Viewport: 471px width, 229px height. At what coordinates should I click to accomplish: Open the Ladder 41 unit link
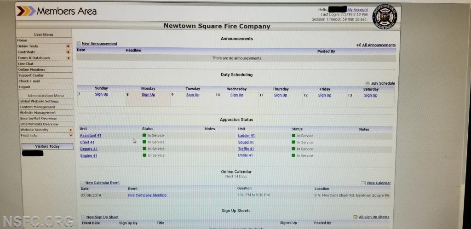pyautogui.click(x=247, y=136)
